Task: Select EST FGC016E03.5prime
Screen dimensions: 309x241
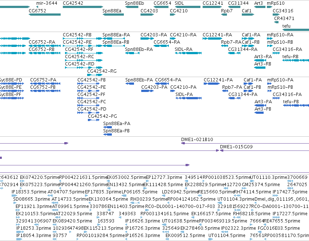Action: click(260, 232)
